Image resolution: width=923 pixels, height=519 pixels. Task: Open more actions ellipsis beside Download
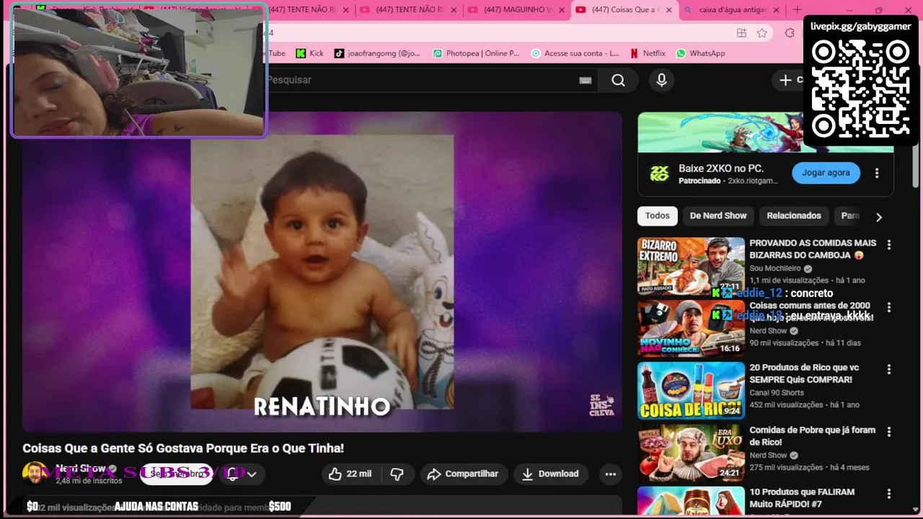pyautogui.click(x=610, y=474)
